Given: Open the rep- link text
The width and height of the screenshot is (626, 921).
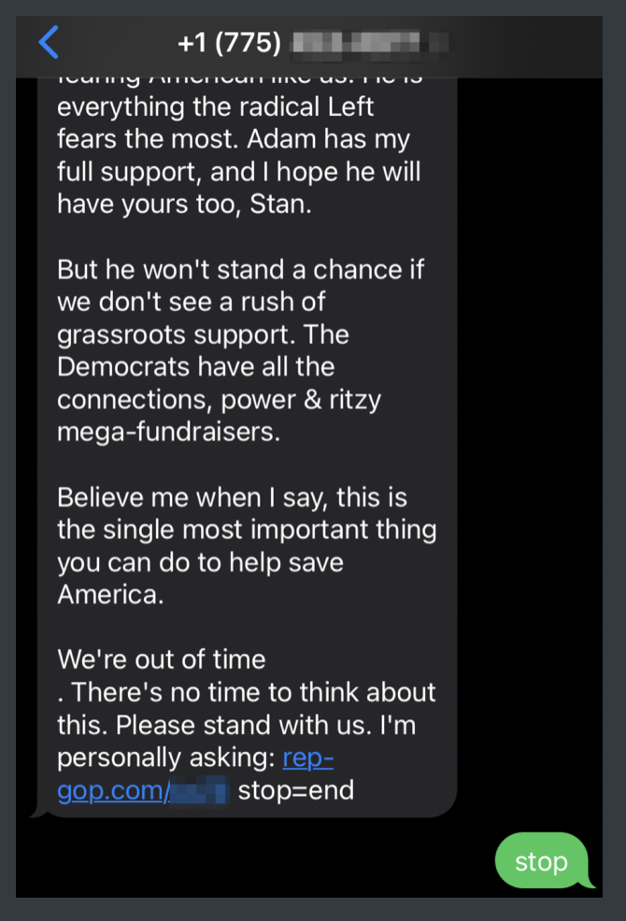Looking at the screenshot, I should [307, 758].
